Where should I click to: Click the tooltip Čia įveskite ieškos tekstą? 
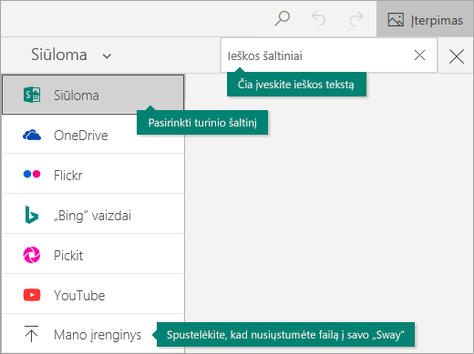coord(296,84)
